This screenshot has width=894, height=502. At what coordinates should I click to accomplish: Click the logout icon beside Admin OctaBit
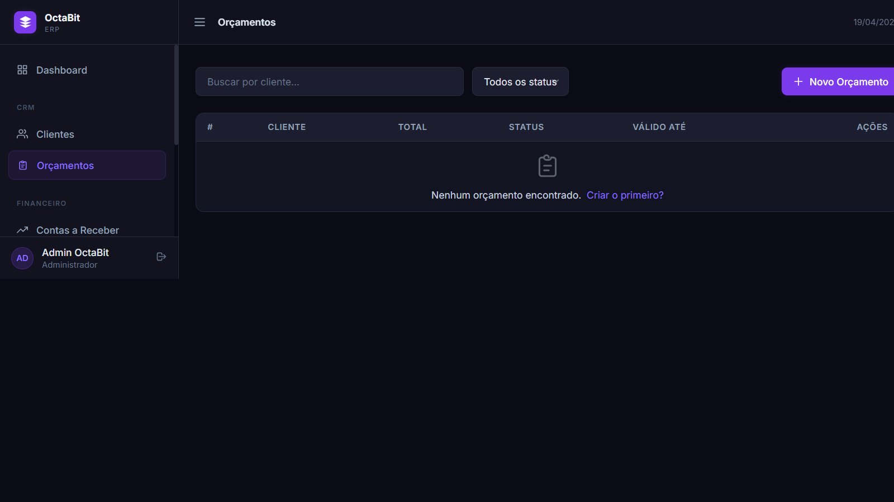161,257
